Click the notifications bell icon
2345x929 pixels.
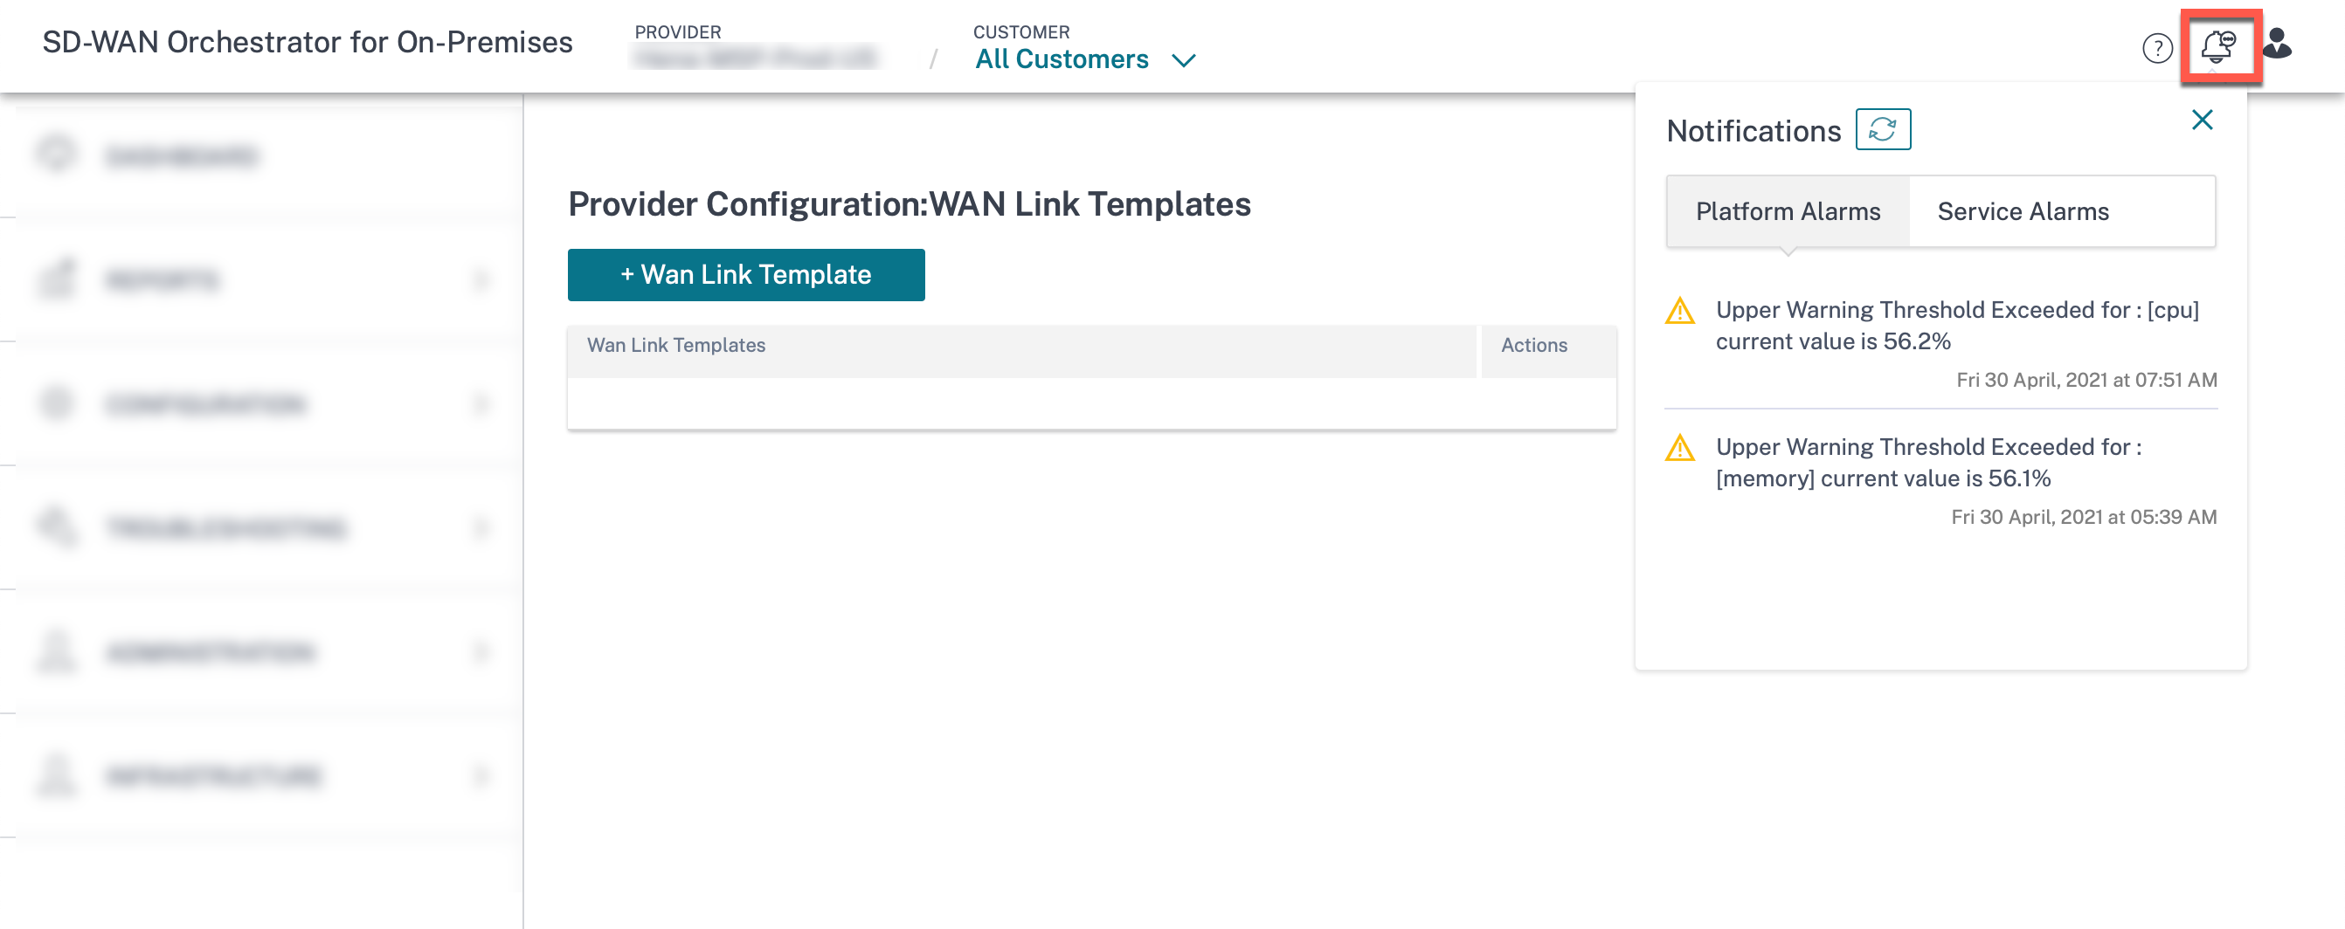(x=2217, y=45)
